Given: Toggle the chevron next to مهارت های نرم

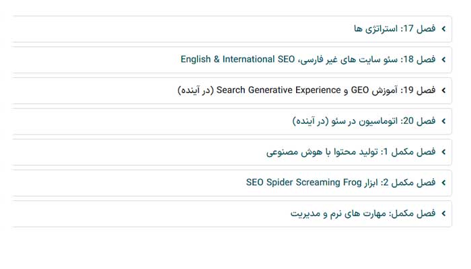Looking at the screenshot, I should pyautogui.click(x=443, y=213).
